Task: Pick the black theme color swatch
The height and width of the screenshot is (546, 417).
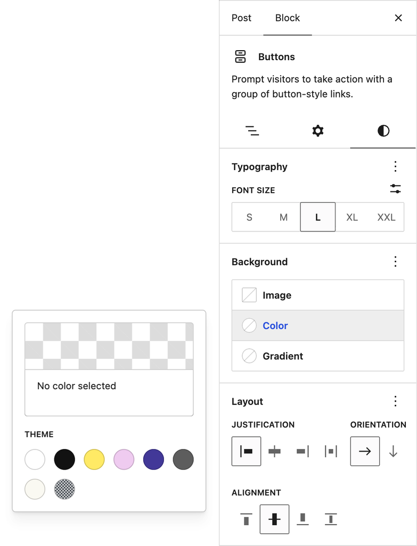Action: (x=64, y=459)
